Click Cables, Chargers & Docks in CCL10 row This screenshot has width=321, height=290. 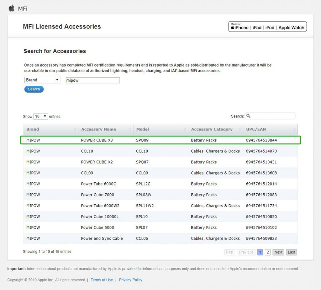coord(215,151)
